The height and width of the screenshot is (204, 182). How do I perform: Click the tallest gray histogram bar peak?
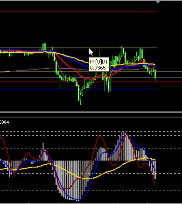tap(123, 133)
